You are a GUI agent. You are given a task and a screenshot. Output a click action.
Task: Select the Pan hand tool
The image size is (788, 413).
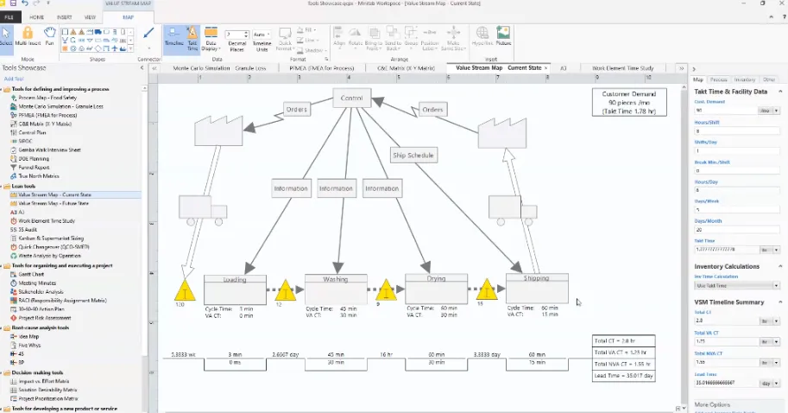tap(49, 37)
